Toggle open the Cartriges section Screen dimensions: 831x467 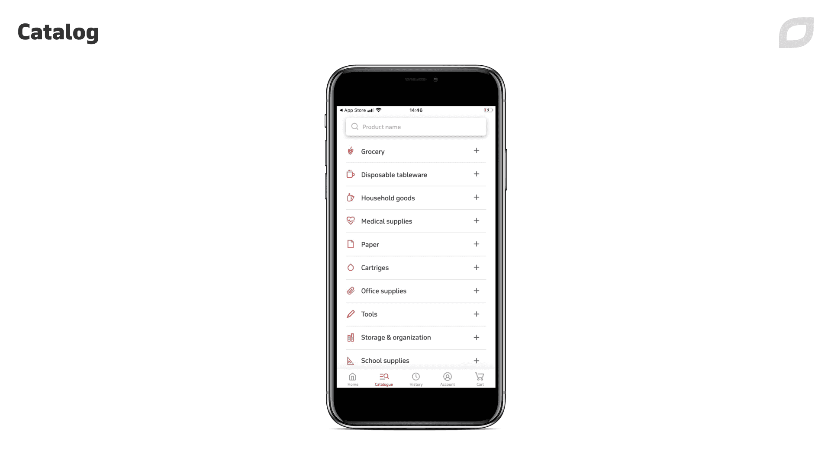[476, 267]
